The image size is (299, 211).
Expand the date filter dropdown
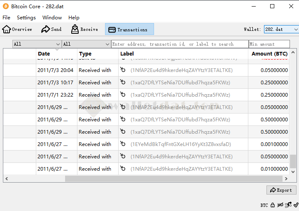pyautogui.click(x=37, y=44)
